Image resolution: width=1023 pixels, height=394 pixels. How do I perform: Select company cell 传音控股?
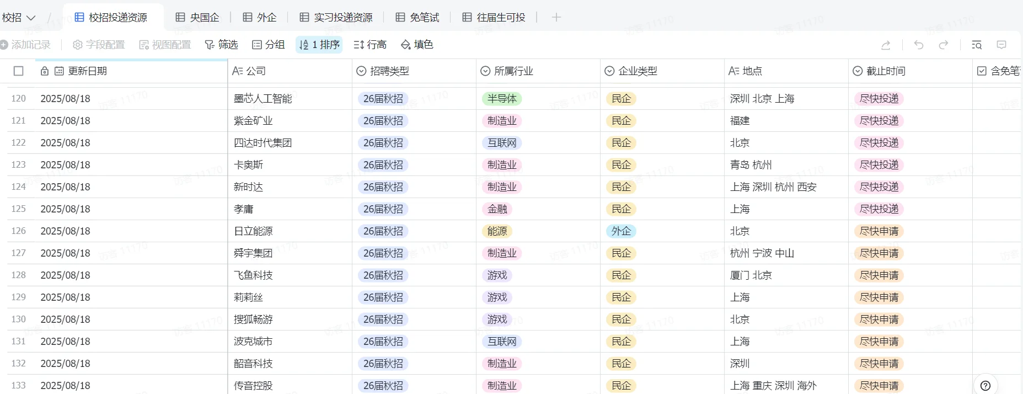(x=290, y=386)
